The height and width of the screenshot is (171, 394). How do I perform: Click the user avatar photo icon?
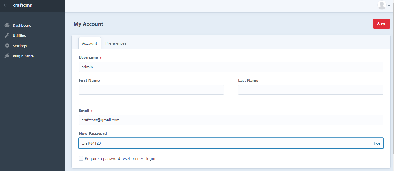coord(382,5)
